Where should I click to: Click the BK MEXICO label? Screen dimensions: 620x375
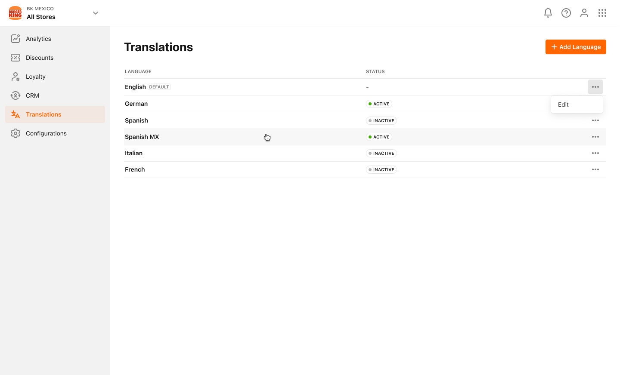point(40,9)
